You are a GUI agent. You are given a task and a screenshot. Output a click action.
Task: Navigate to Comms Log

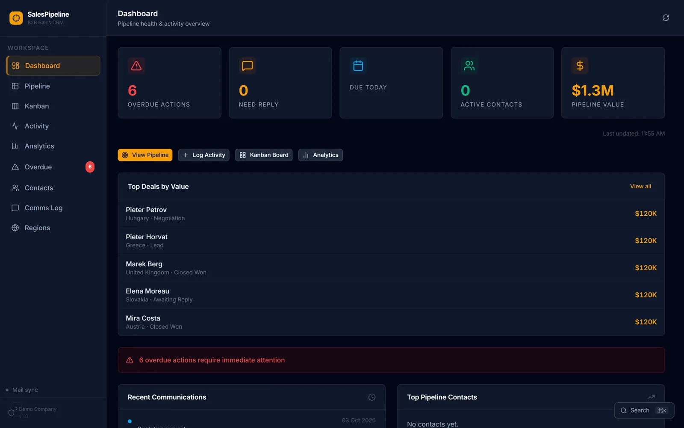point(53,208)
